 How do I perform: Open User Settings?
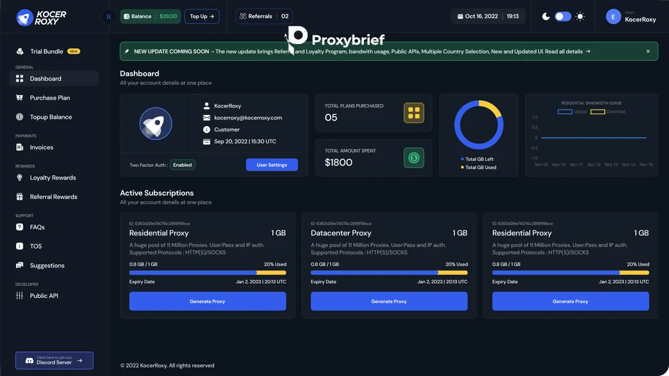[272, 165]
